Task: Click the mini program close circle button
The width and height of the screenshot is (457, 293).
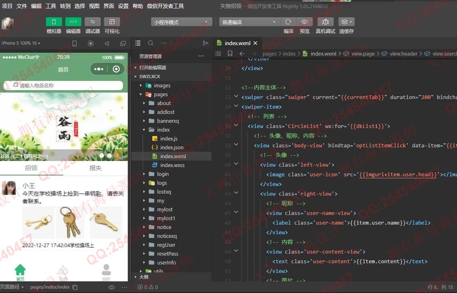Action: 116,69
